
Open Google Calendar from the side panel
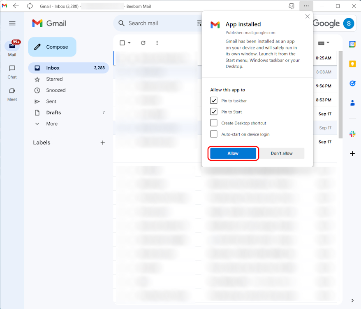click(352, 44)
